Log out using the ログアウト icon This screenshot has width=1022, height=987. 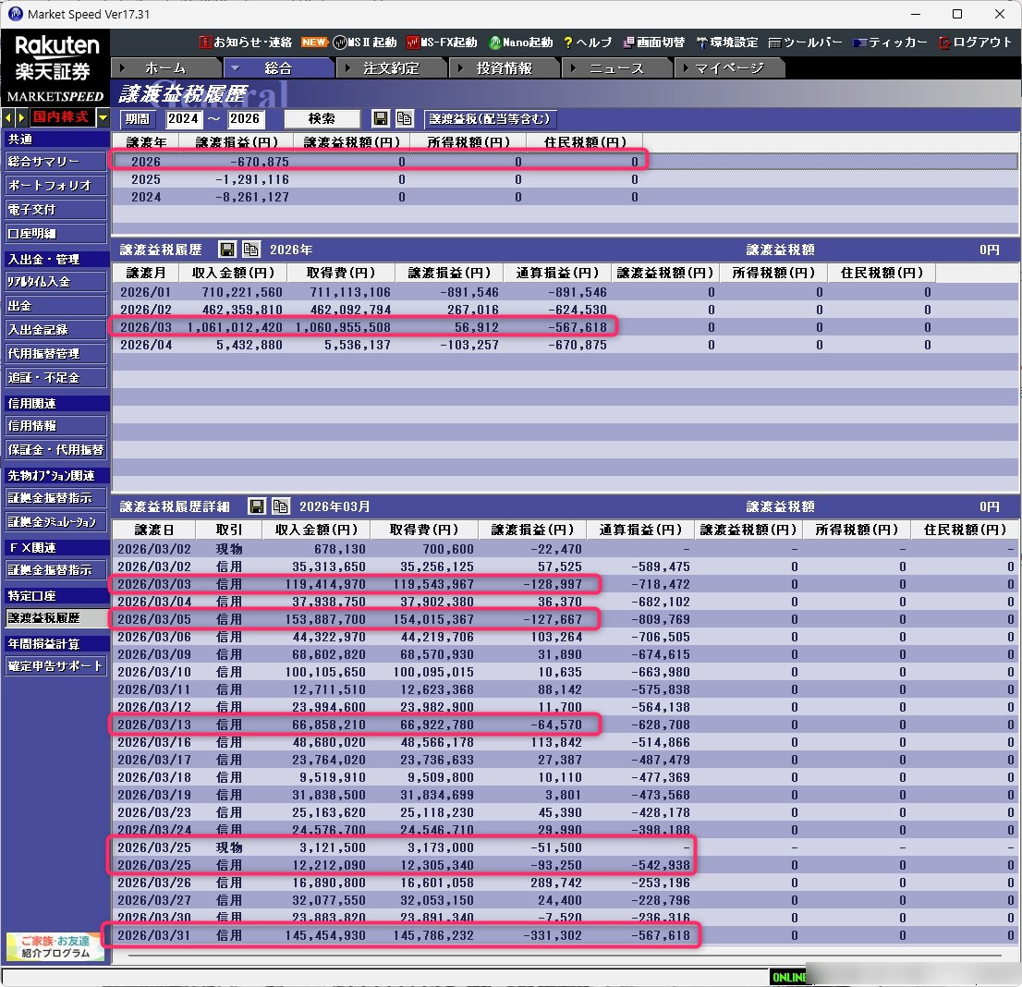[976, 43]
